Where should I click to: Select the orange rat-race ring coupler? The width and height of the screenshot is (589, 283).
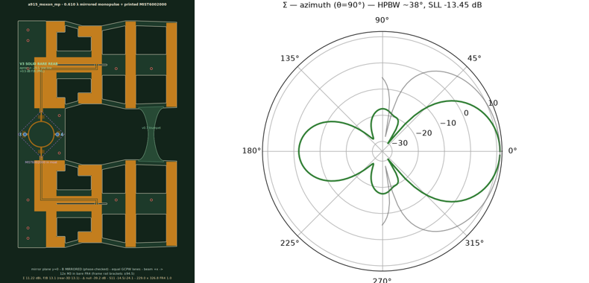[x=41, y=134]
